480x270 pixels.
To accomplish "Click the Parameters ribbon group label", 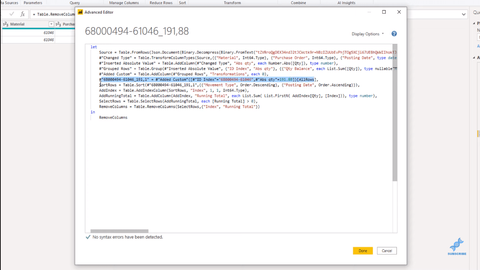I will [33, 3].
